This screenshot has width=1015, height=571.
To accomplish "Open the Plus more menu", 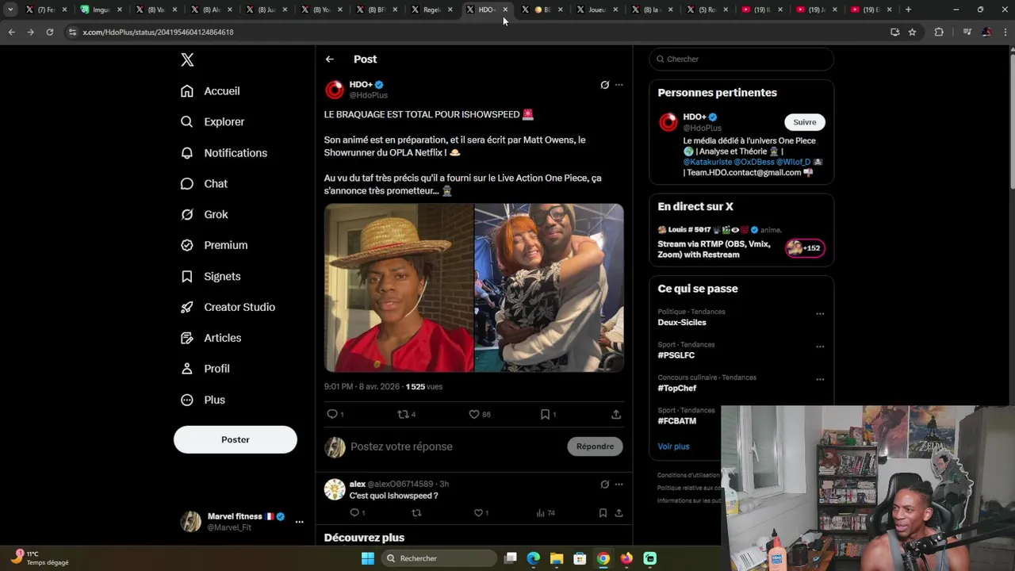I will 203,400.
